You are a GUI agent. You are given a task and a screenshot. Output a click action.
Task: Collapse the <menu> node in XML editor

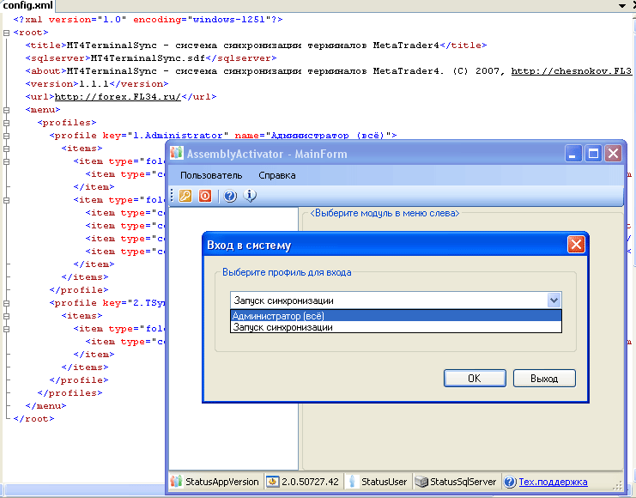tap(6, 110)
